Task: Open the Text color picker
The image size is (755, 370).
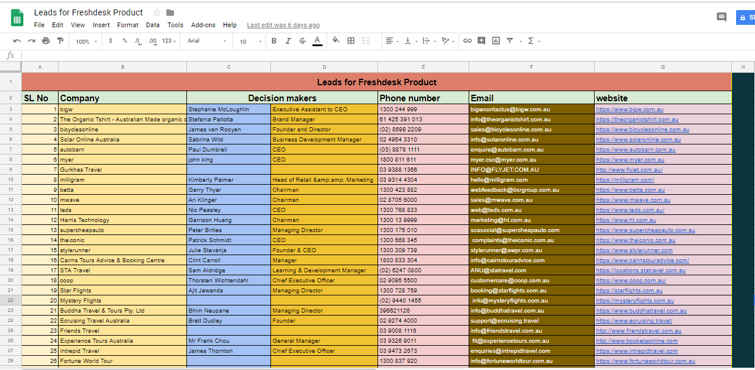Action: pos(317,41)
